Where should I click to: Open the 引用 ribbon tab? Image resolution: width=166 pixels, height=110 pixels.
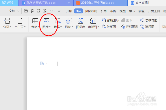[104, 11]
